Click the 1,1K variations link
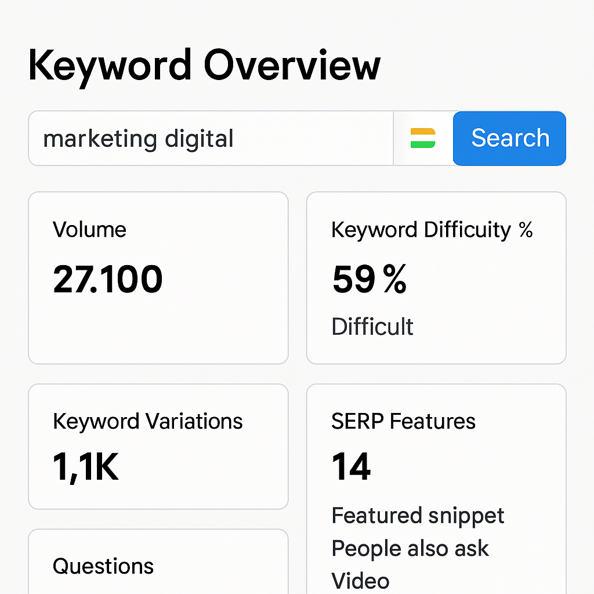 click(85, 467)
